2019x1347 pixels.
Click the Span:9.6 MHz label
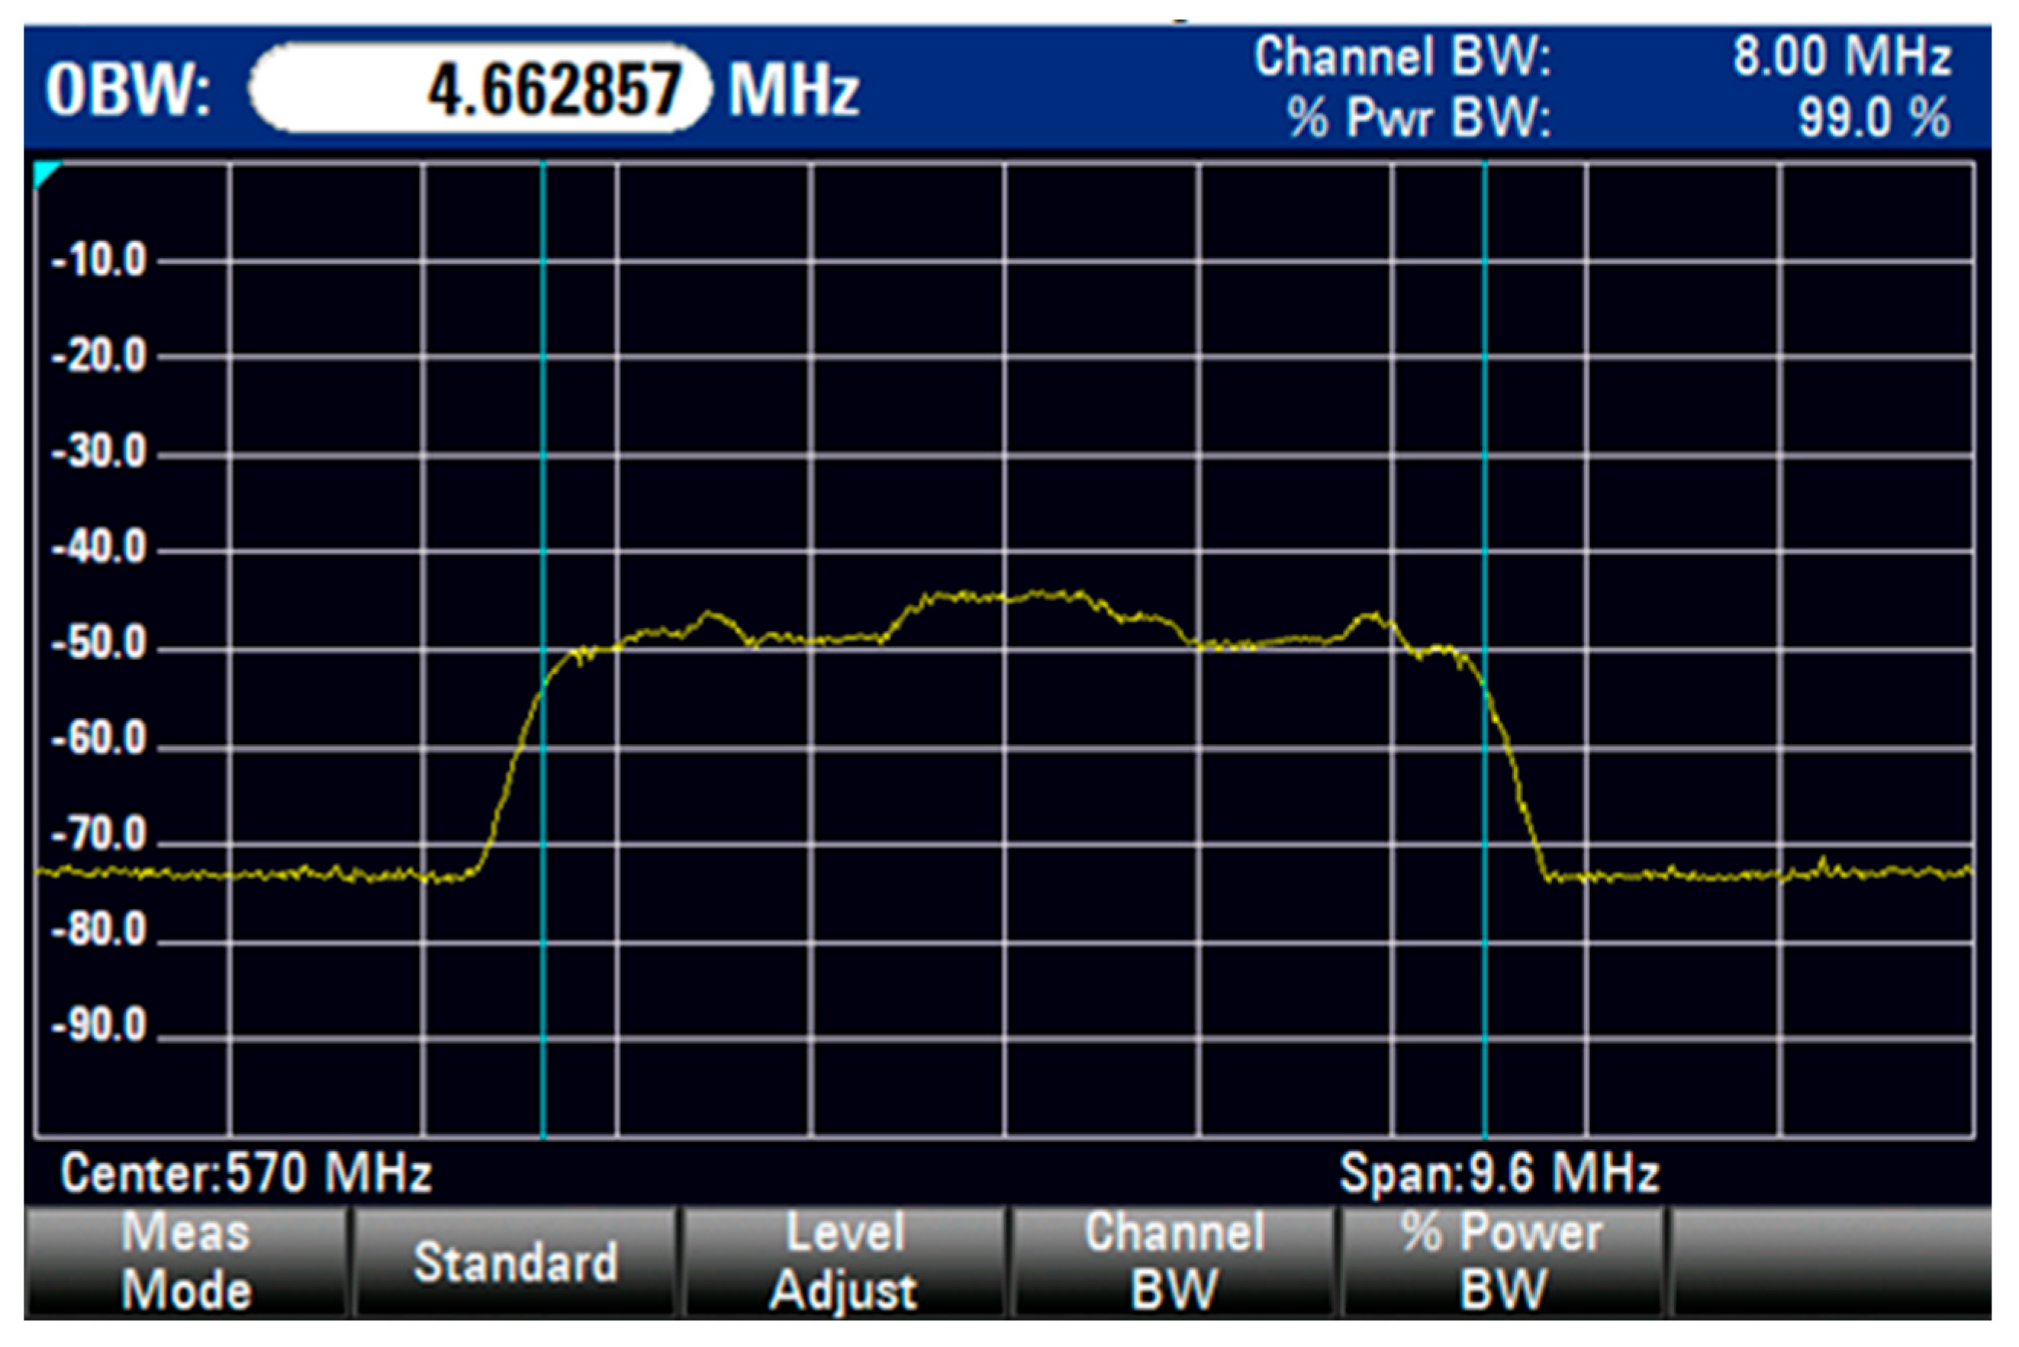pos(1499,1172)
